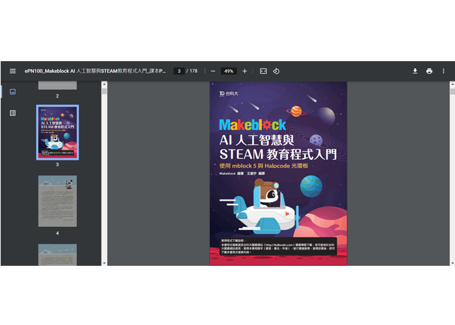Viewport: 455px width, 325px height.
Task: Open the sidebar hamburger menu
Action: point(12,71)
